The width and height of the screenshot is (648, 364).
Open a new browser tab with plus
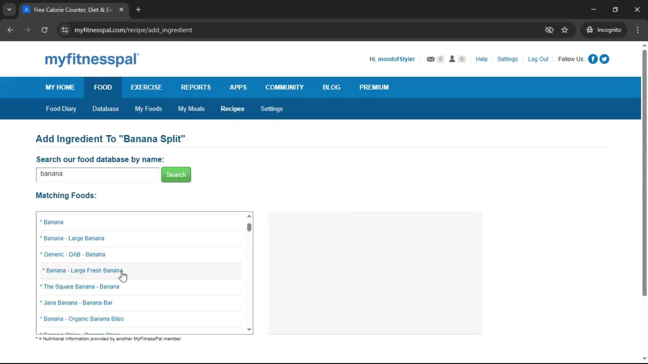(138, 10)
